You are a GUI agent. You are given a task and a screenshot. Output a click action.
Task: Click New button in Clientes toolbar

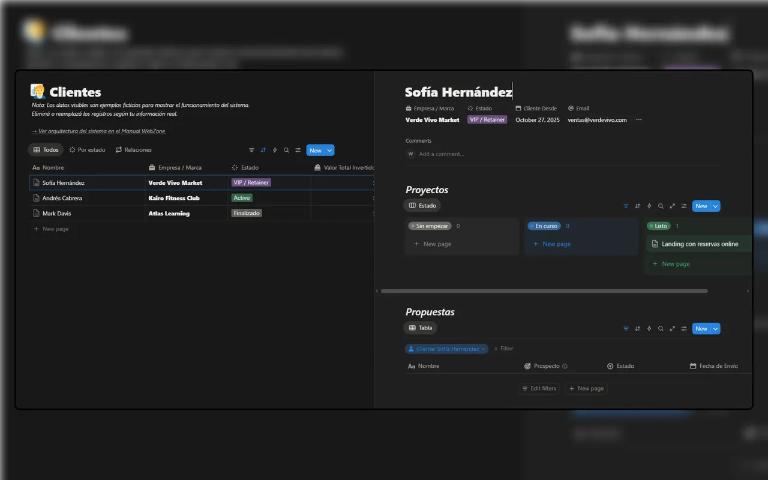316,151
